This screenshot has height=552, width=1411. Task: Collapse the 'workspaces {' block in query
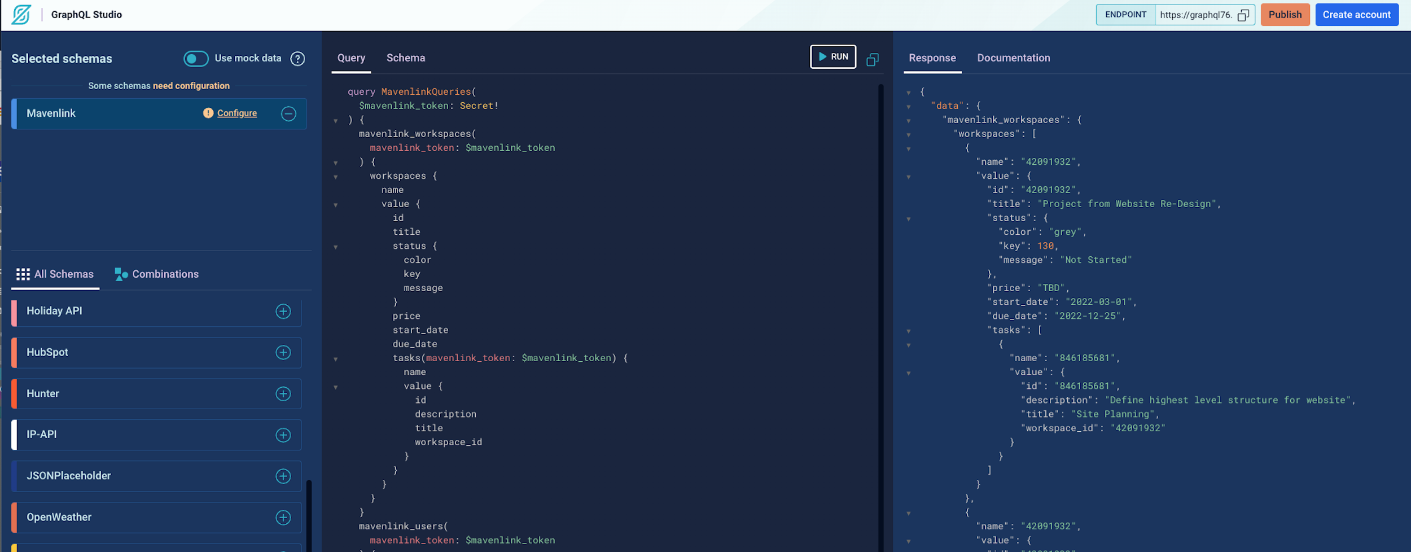click(336, 177)
